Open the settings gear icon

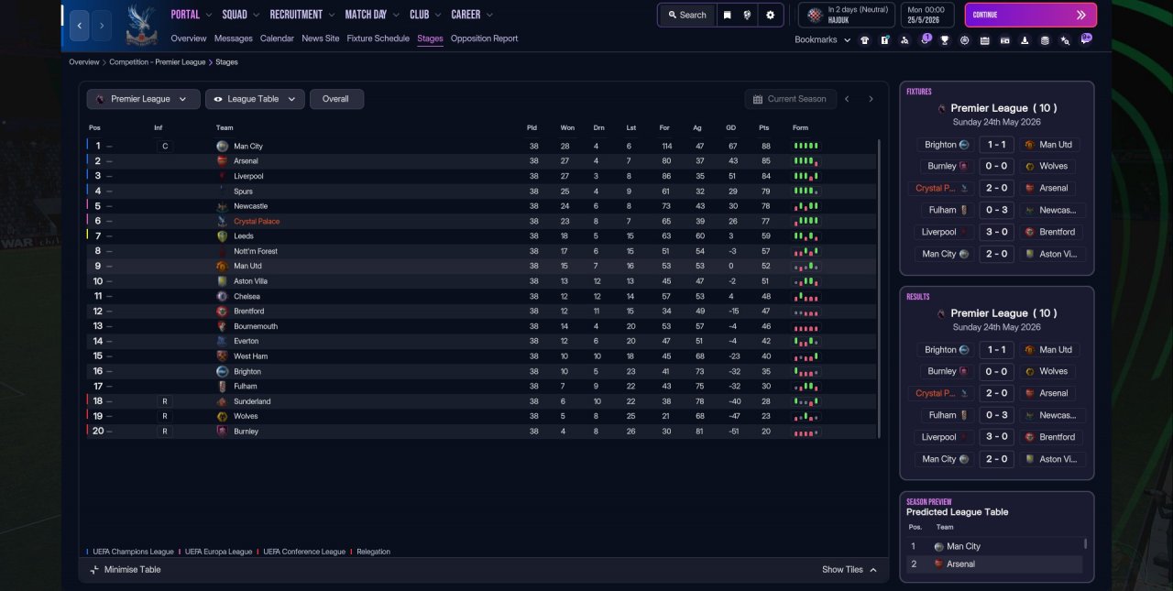tap(770, 15)
